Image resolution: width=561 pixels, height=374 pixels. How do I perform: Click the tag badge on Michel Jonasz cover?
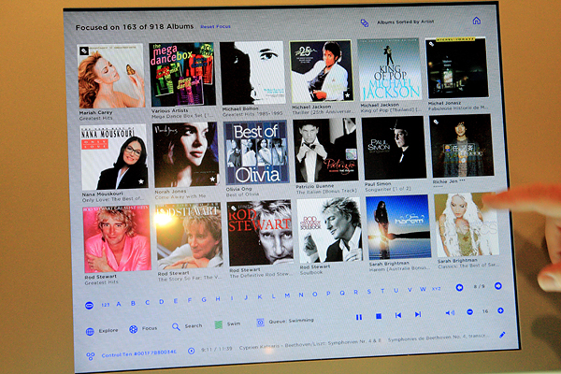(x=431, y=44)
